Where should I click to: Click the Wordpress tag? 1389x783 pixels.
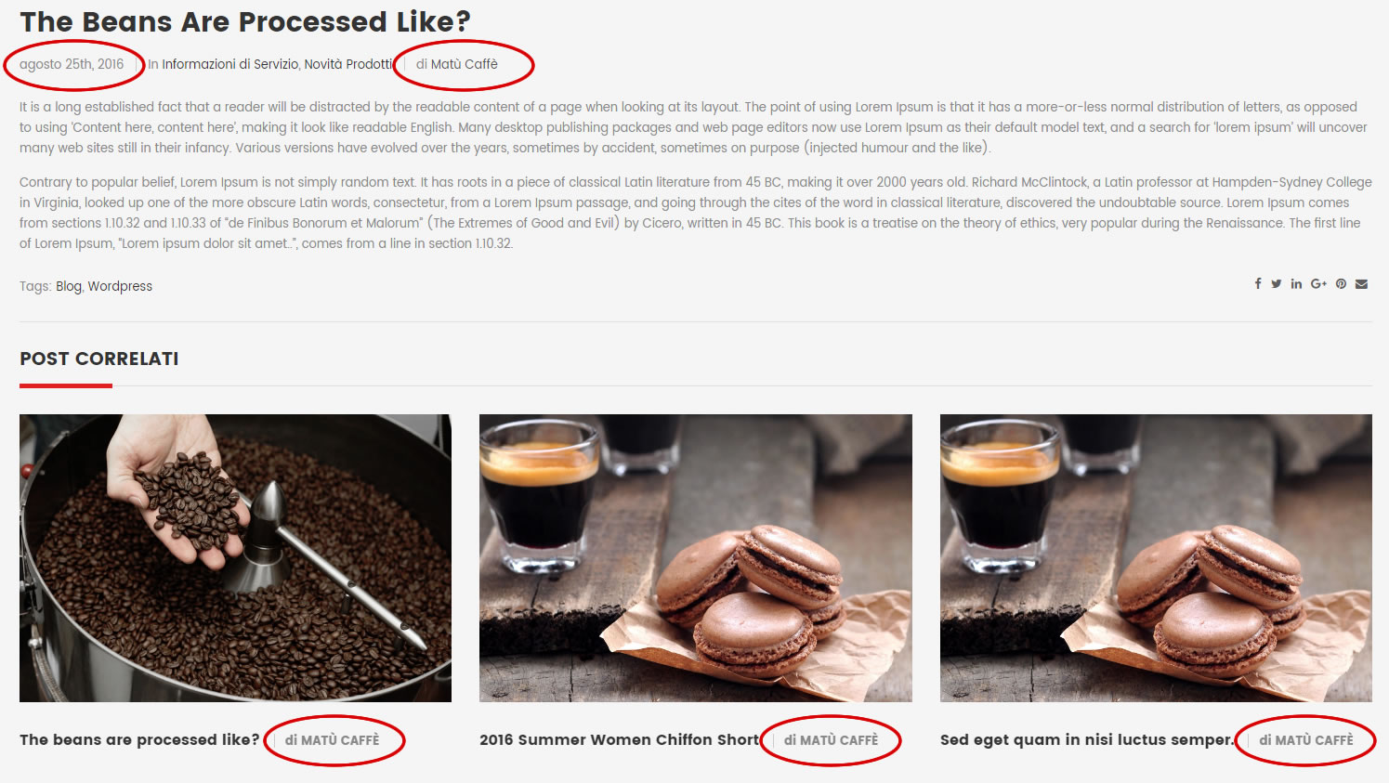tap(120, 286)
